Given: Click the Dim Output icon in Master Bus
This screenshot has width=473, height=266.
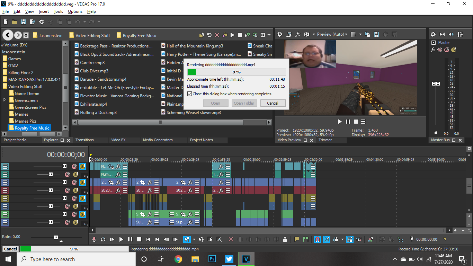Looking at the screenshot, I should coord(451,34).
